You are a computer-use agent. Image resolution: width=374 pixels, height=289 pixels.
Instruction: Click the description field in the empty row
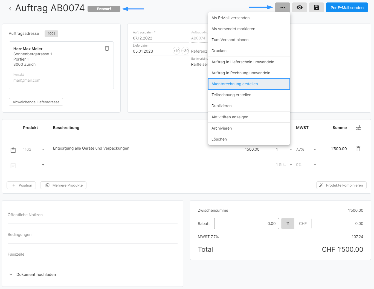[x=142, y=165]
